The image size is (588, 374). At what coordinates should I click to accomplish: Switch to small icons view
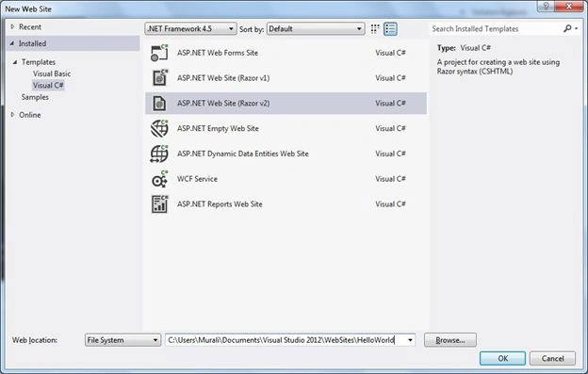pyautogui.click(x=375, y=29)
